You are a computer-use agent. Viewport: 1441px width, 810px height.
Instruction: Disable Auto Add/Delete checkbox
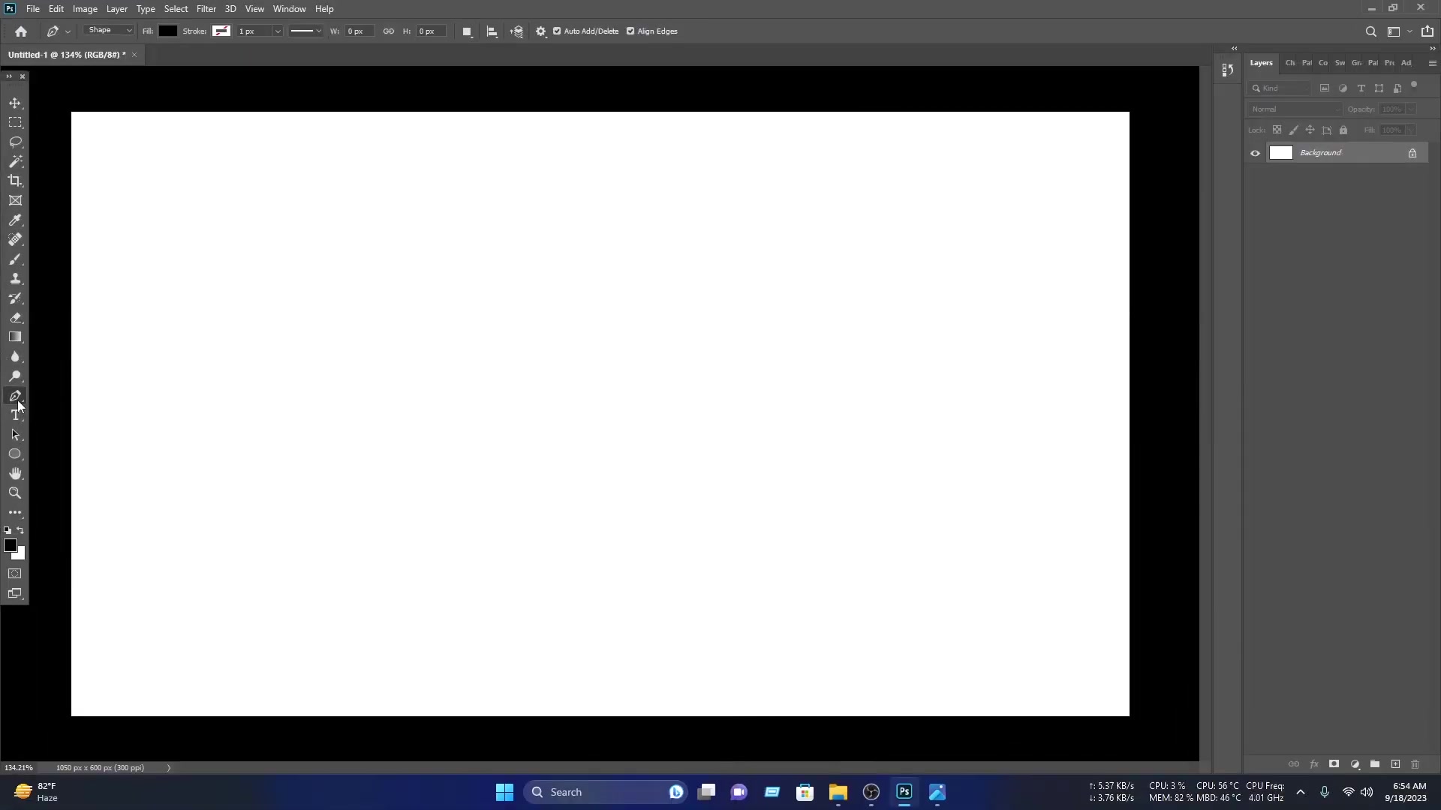click(x=557, y=31)
